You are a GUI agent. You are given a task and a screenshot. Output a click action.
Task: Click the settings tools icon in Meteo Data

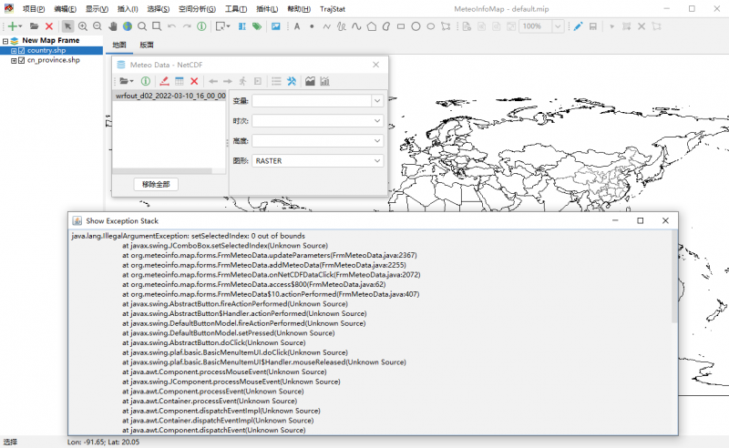tap(292, 81)
